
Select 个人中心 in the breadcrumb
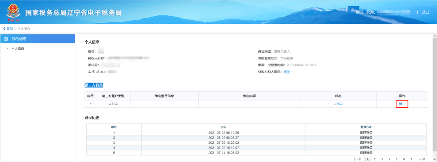coord(24,29)
